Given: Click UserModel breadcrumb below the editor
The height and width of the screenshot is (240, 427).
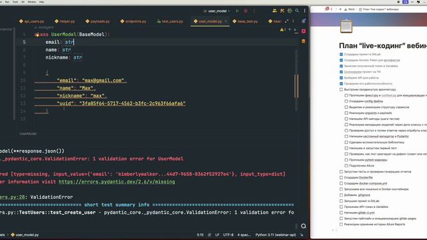Looking at the screenshot, I should (x=28, y=133).
